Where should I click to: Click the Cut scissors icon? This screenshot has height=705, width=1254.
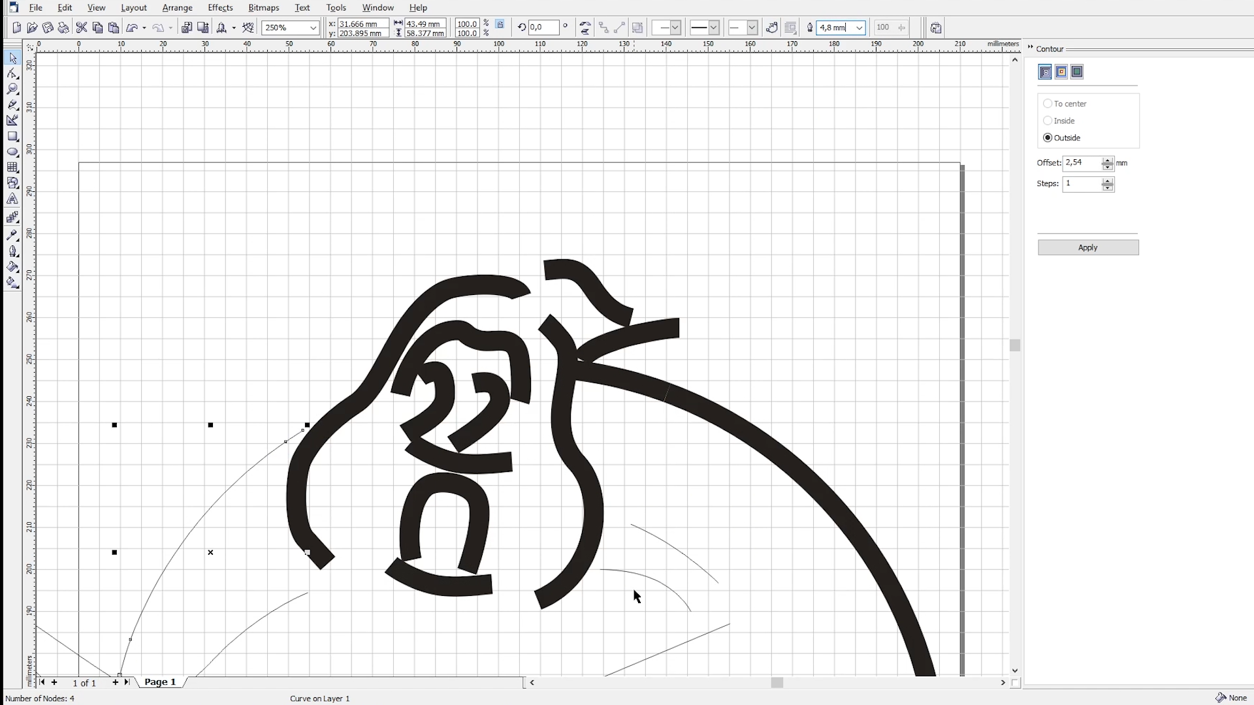(x=82, y=27)
